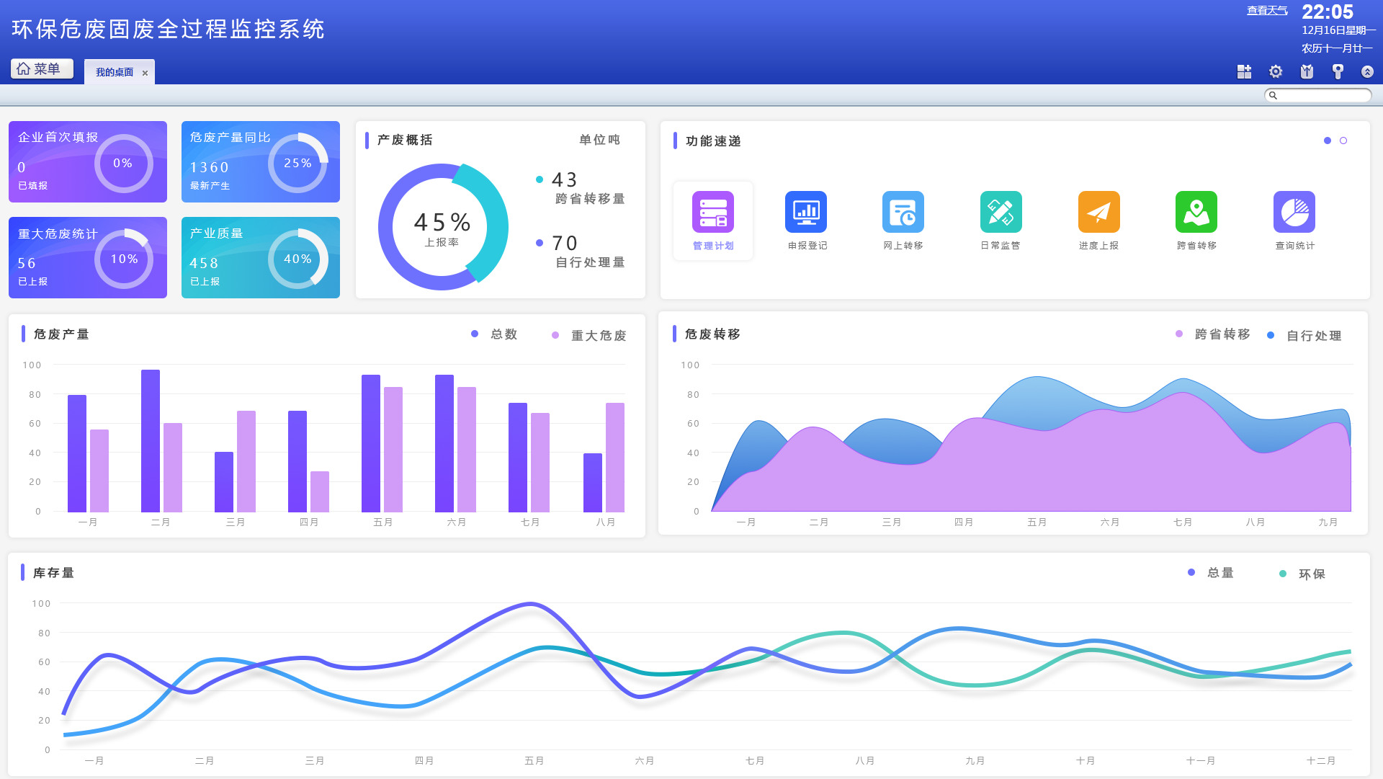The height and width of the screenshot is (779, 1383).
Task: Click 十二月 label in 库存量 chart
Action: point(1321,760)
